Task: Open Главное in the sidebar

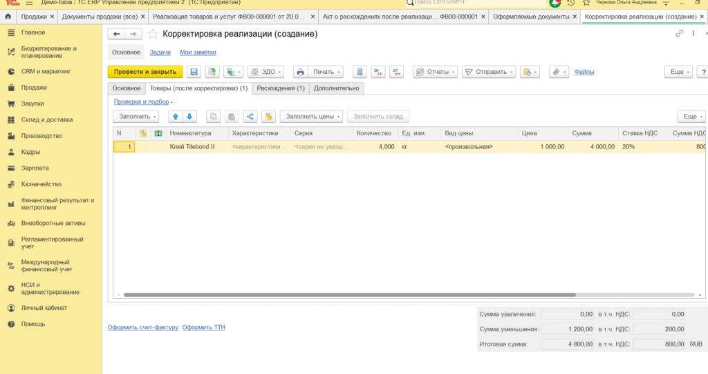Action: click(x=33, y=32)
